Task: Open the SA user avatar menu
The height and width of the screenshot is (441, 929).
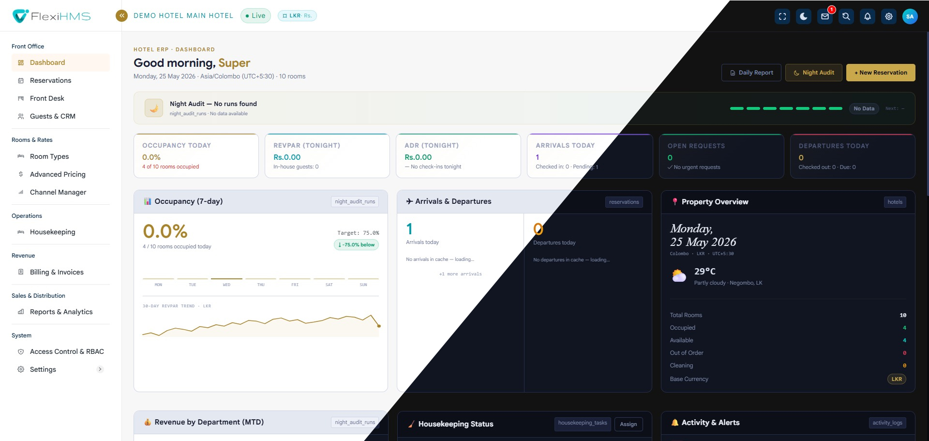Action: point(910,16)
